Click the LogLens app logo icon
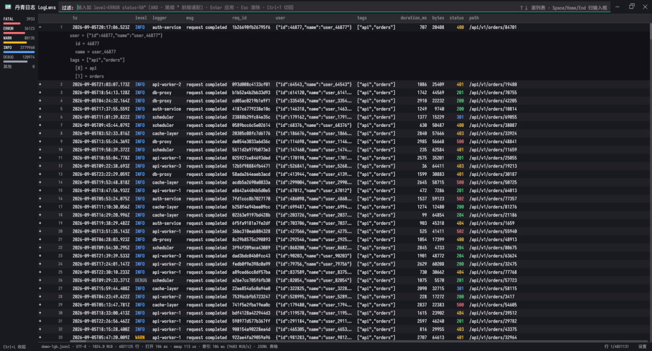Viewport: 652px width, 351px height. (x=8, y=7)
